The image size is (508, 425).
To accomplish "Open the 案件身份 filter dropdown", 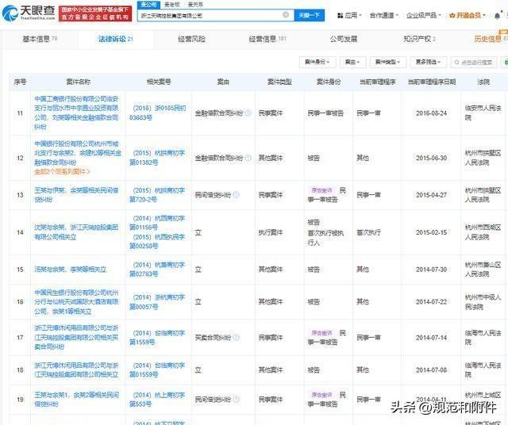I will point(317,62).
